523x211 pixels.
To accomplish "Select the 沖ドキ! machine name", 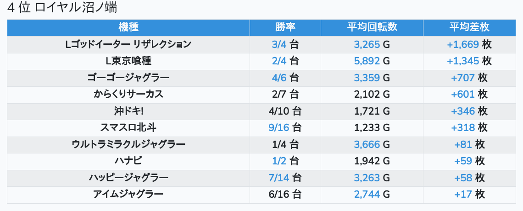I will coord(128,111).
